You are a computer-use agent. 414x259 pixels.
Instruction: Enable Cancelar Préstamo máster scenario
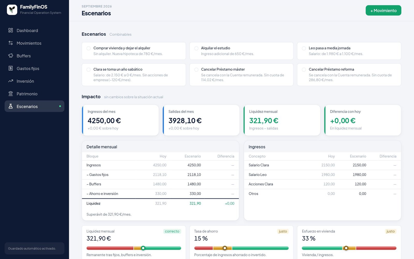[241, 75]
